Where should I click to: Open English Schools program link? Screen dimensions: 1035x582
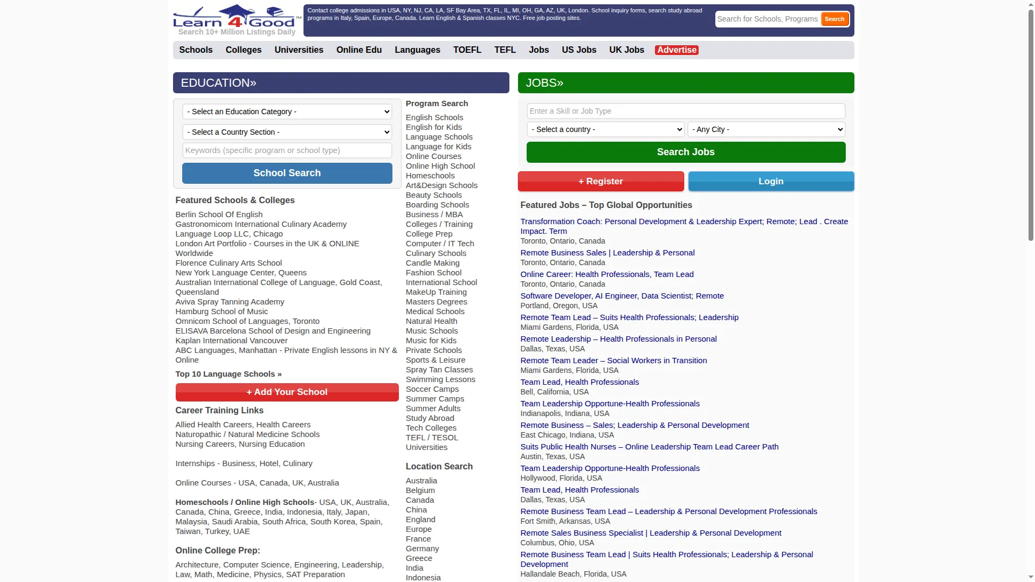tap(434, 117)
